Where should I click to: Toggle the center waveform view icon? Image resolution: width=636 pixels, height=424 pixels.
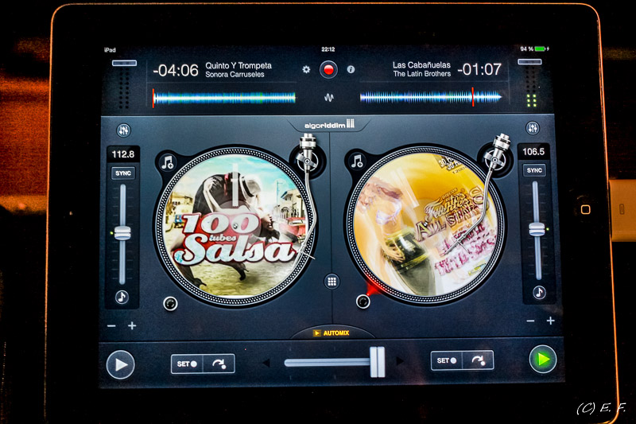pyautogui.click(x=328, y=98)
